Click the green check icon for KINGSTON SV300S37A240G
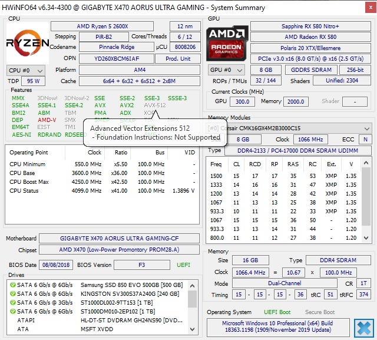 click(12, 294)
